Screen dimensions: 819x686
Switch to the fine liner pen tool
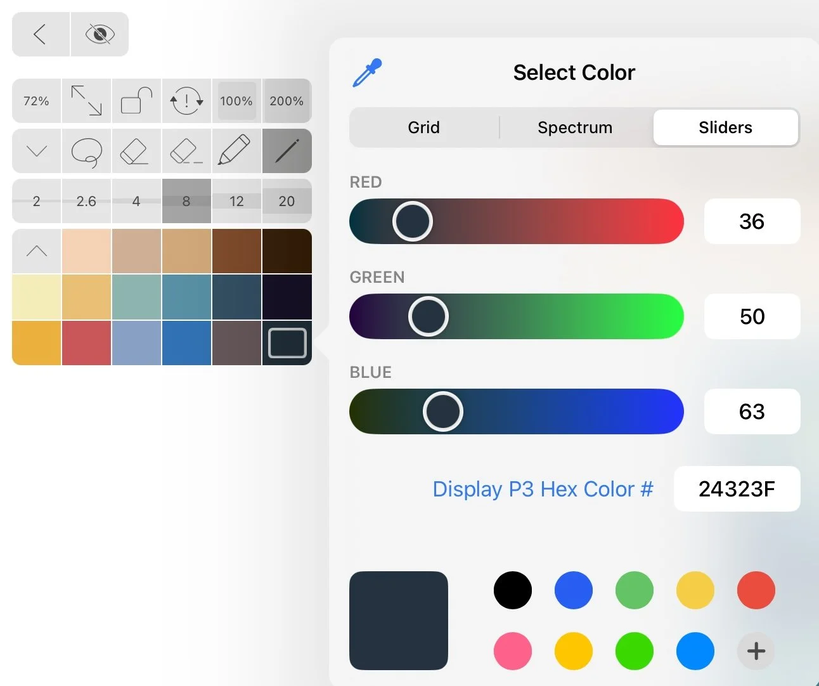[286, 152]
